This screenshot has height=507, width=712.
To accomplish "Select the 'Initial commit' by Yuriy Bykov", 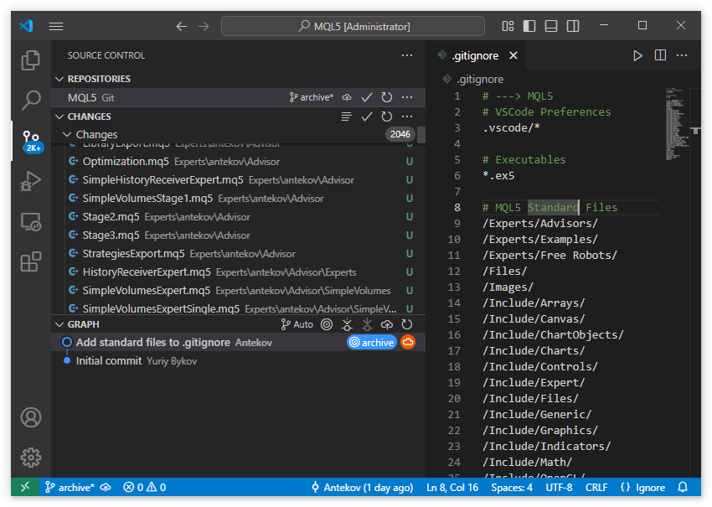I will [239, 360].
